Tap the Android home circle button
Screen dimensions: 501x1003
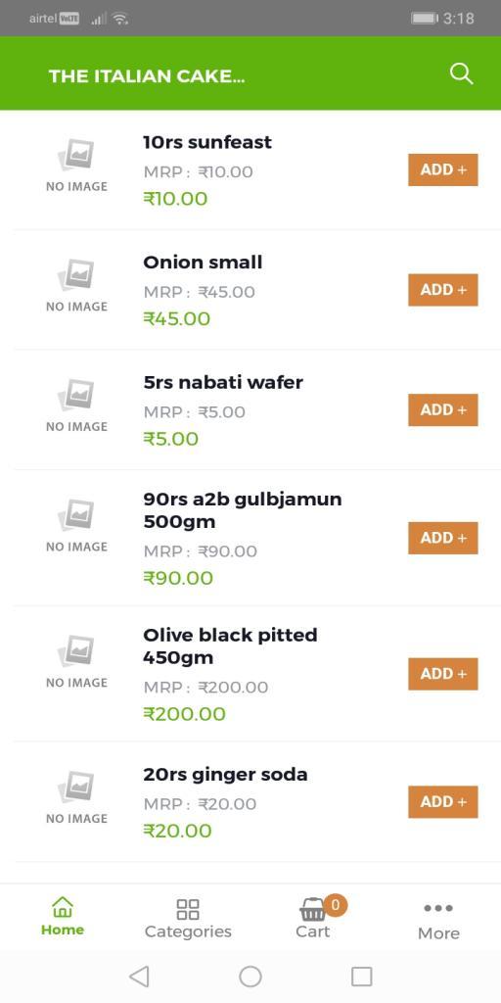[x=250, y=977]
